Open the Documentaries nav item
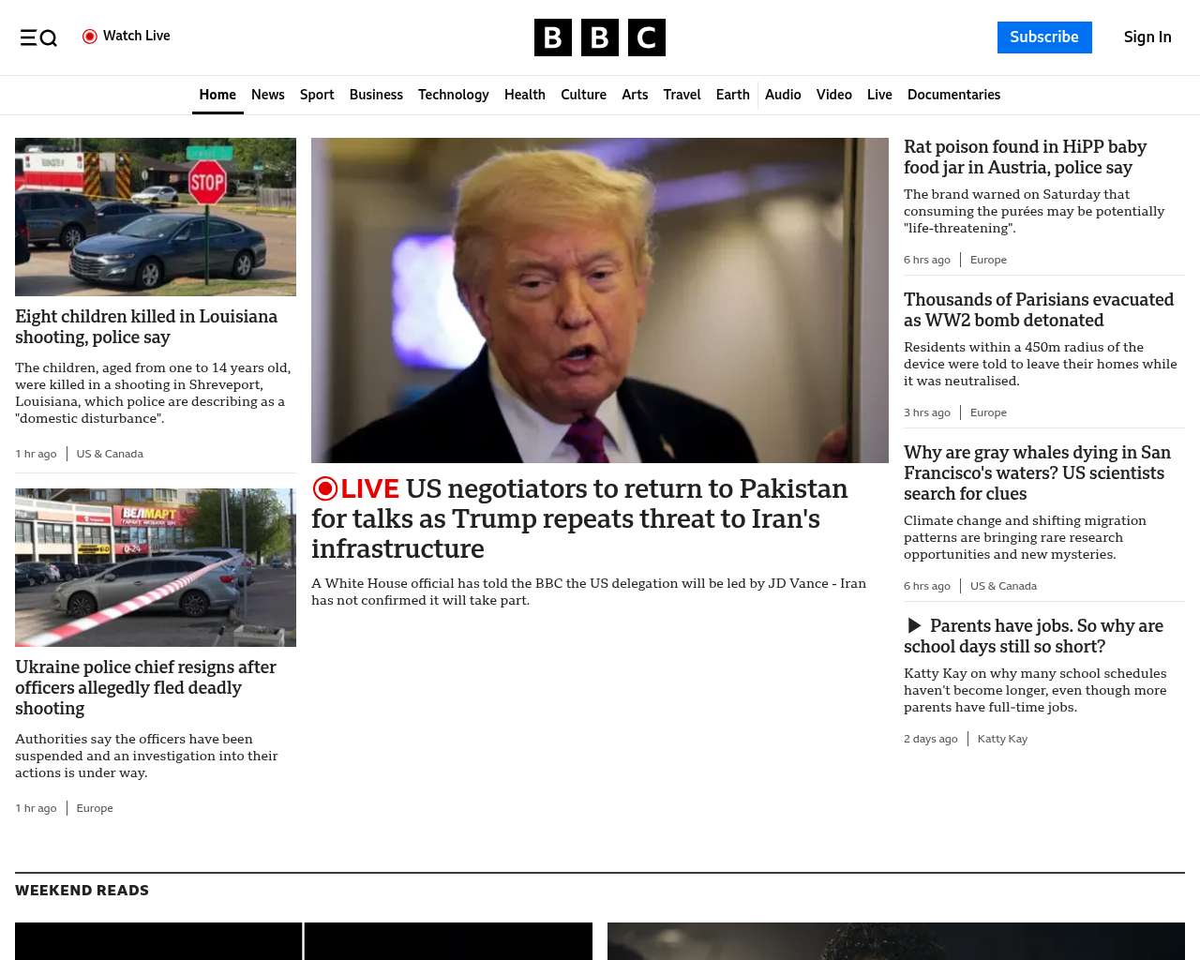The image size is (1200, 960). pos(953,95)
